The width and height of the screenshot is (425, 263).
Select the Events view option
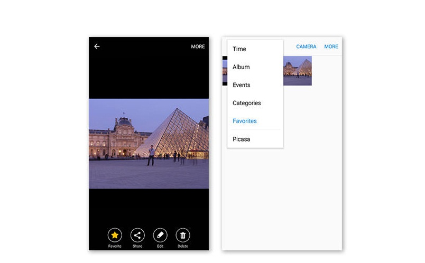[242, 85]
